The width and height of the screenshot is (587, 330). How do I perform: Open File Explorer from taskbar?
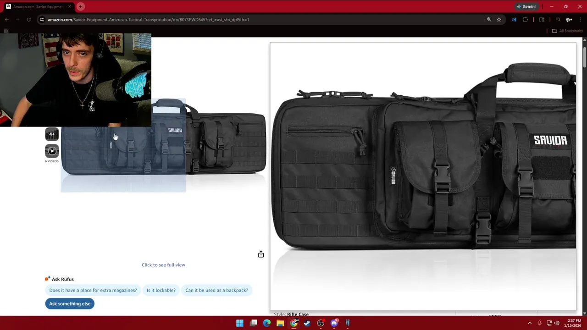coord(280,323)
